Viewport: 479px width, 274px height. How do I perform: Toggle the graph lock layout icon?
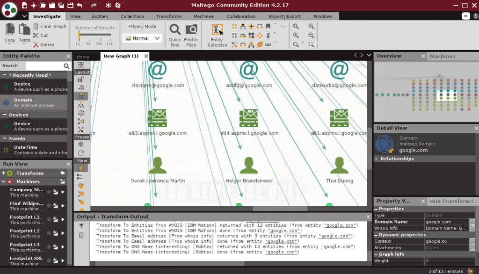(x=81, y=79)
